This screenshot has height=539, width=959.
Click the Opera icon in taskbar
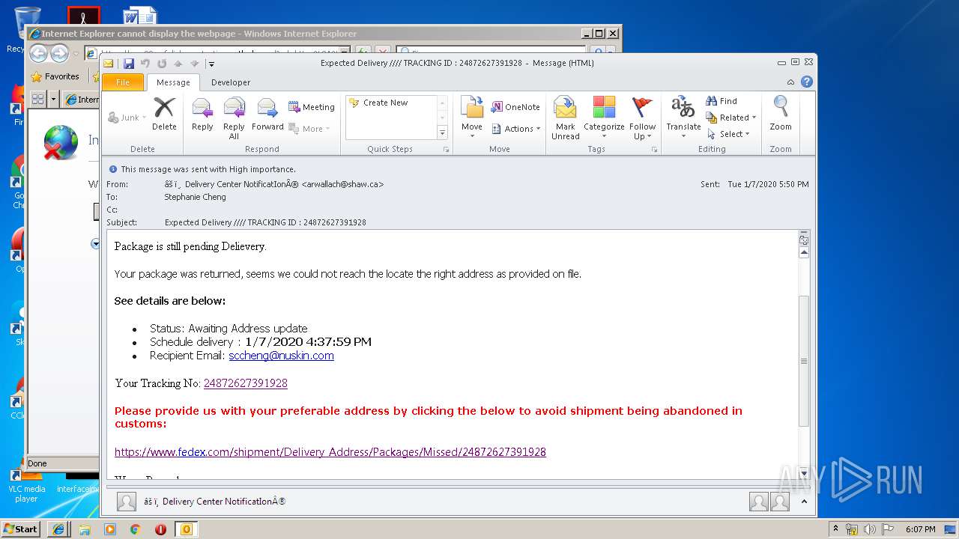pos(160,529)
